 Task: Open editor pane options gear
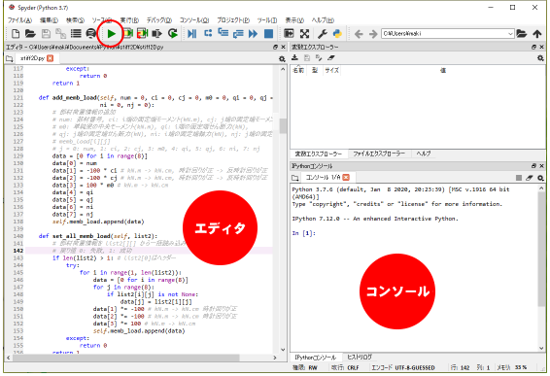click(x=282, y=58)
